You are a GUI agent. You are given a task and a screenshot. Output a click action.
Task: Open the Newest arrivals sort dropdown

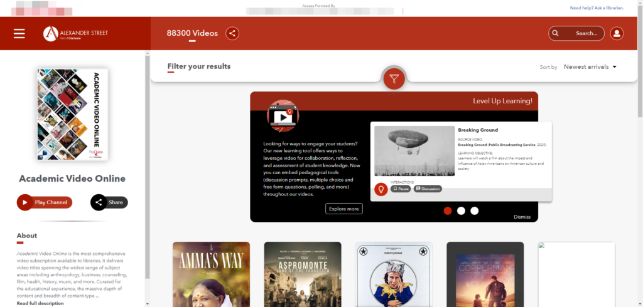[x=590, y=67]
